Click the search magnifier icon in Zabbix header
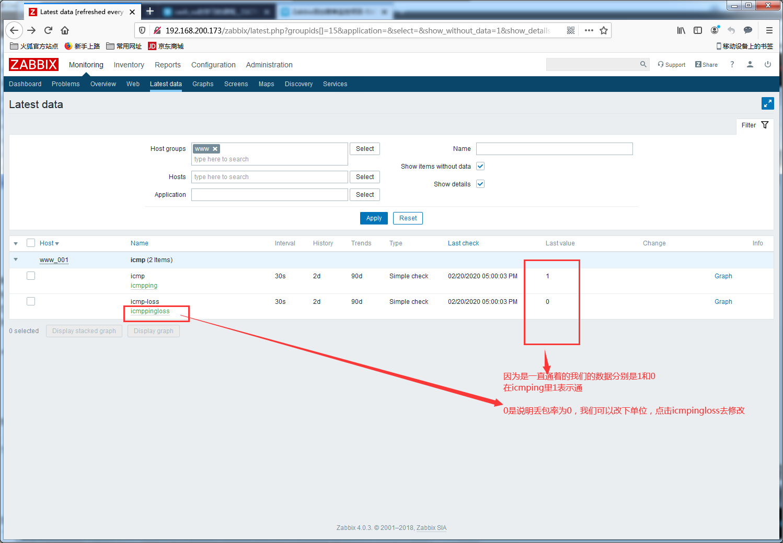Viewport: 783px width, 543px height. coord(643,64)
